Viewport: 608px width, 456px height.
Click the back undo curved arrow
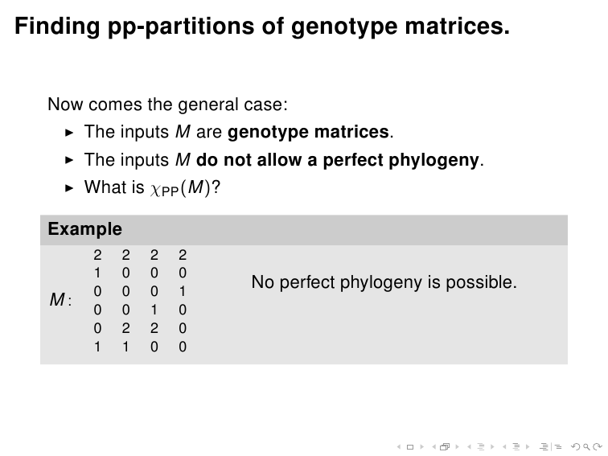click(x=576, y=446)
